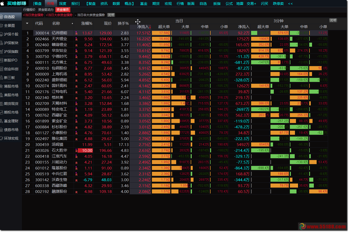The width and height of the screenshot is (349, 232).
Task: Open 看盘 top menu
Action: [38, 4]
